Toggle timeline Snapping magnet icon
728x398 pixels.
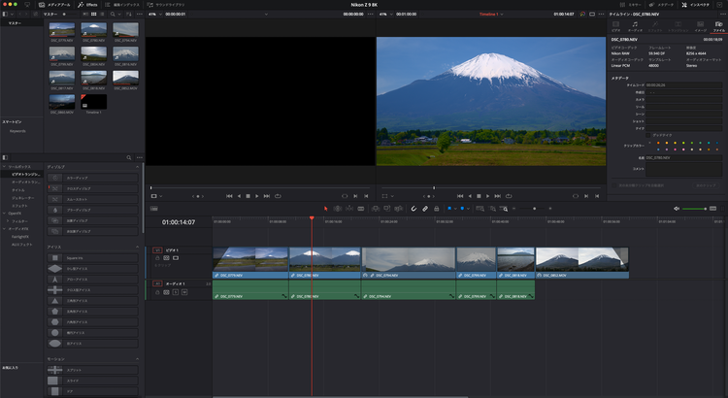[x=413, y=208]
